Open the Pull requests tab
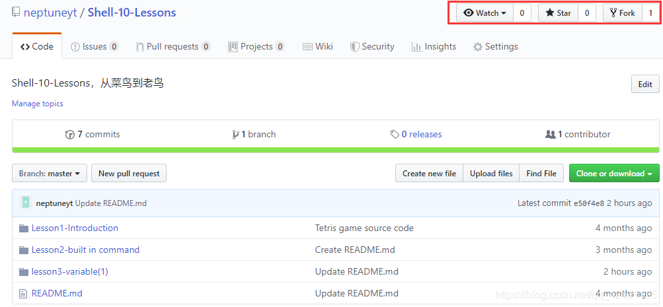 (x=173, y=46)
